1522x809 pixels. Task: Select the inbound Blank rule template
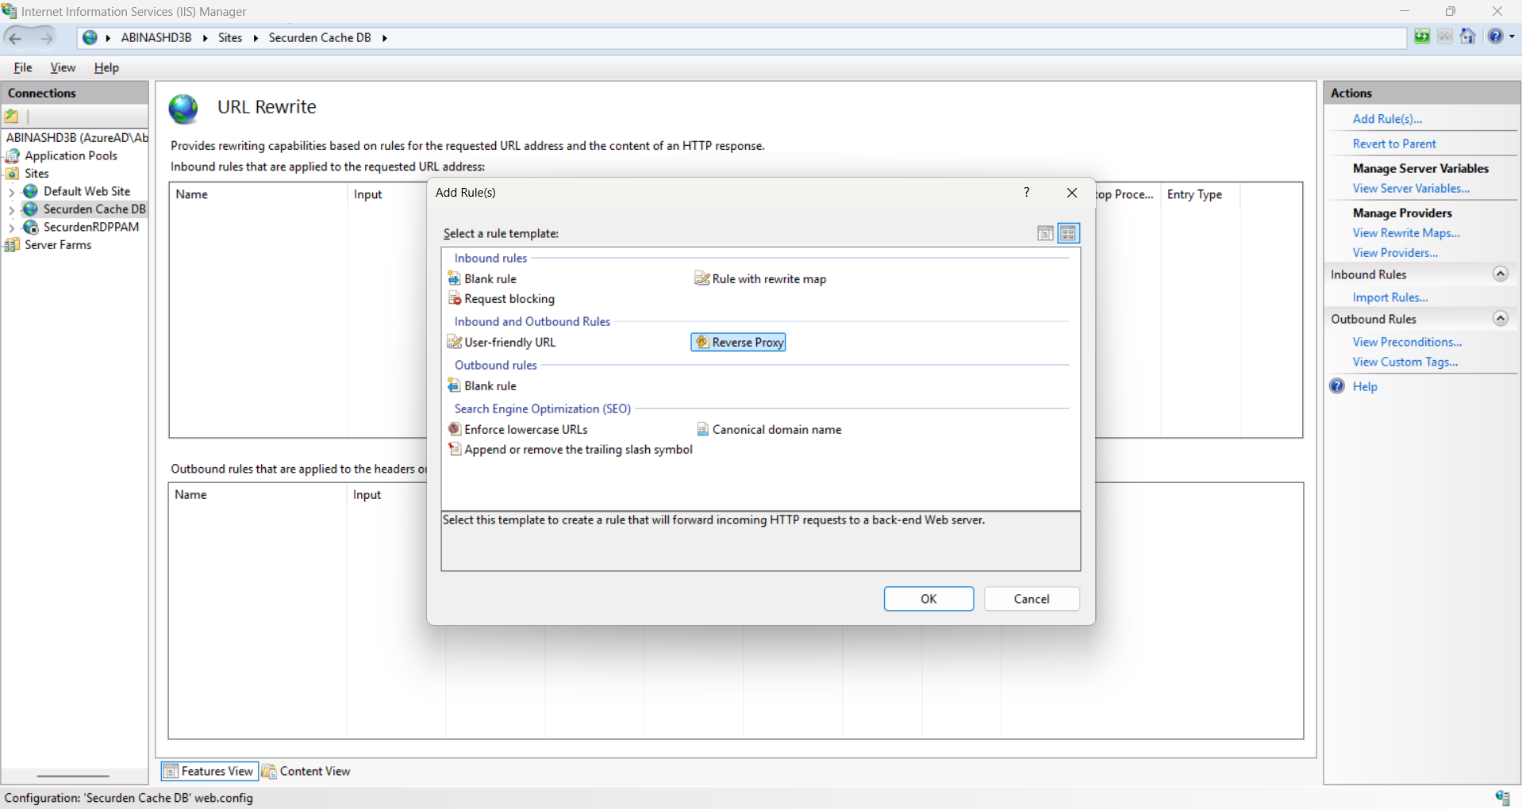[x=482, y=278]
